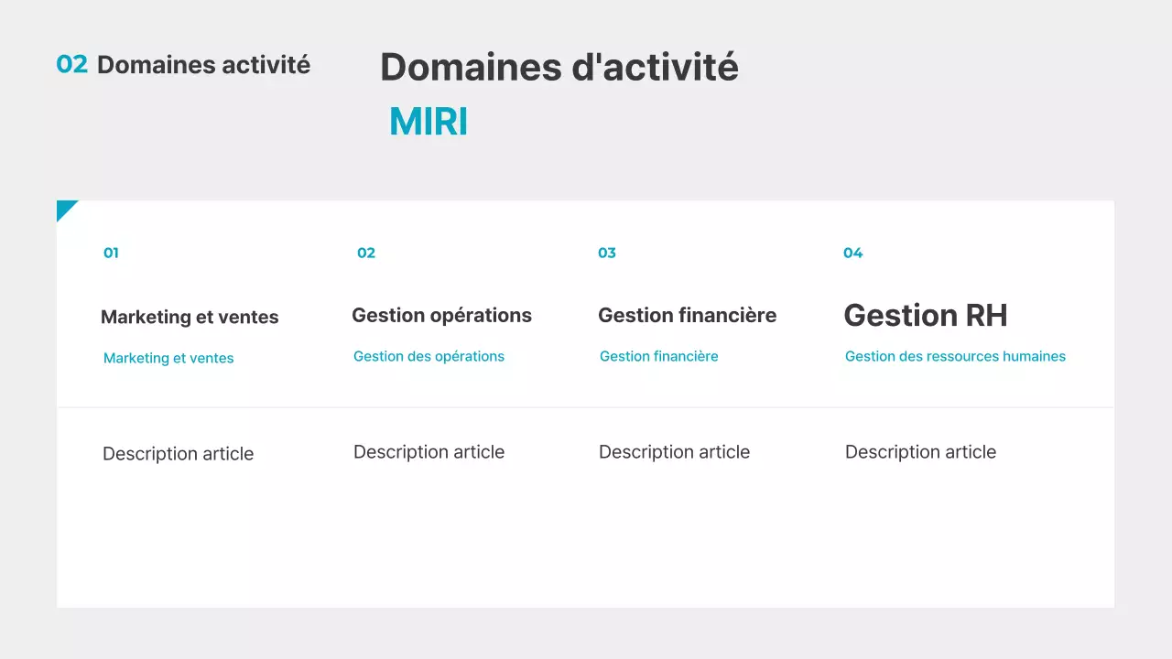The height and width of the screenshot is (659, 1172).
Task: Select "Description article" under Gestion opérations
Action: click(429, 452)
